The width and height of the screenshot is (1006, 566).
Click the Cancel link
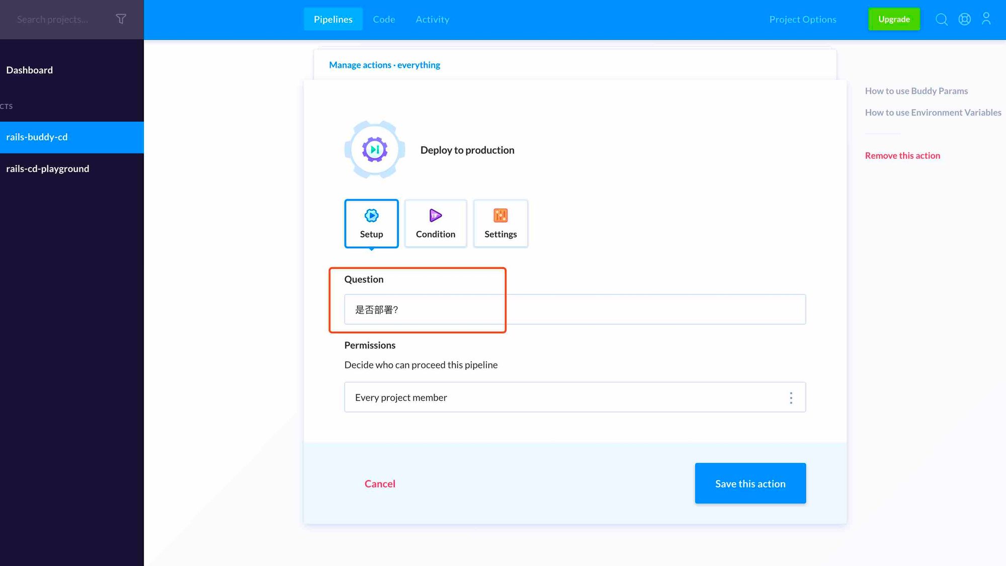click(380, 484)
